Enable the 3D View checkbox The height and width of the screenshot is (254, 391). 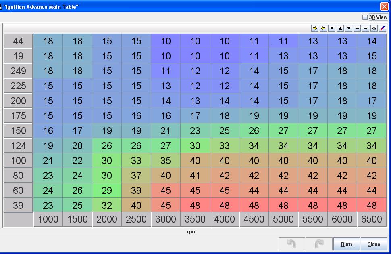click(365, 17)
